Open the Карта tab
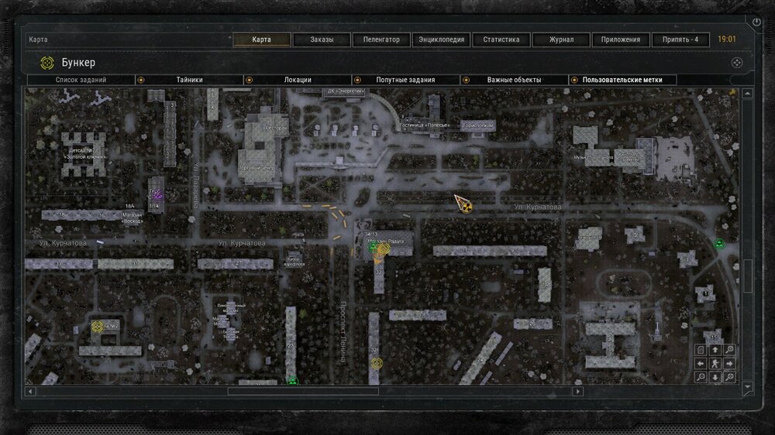Viewport: 775px width, 435px height. click(261, 39)
